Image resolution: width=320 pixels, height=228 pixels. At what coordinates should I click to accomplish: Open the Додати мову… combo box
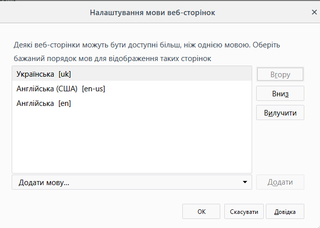(132, 182)
